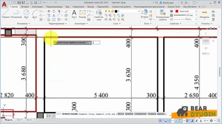Image resolution: width=222 pixels, height=124 pixels.
Task: Open the Параметризация ribbon tab
Action: click(54, 7)
